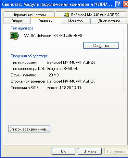Open the Монитор tab
This screenshot has width=128, height=158.
tap(75, 21)
